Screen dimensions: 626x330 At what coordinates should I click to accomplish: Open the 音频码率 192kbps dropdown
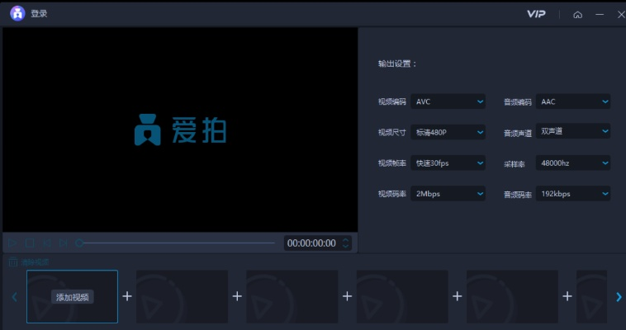click(573, 194)
